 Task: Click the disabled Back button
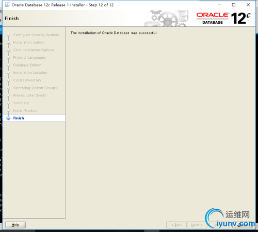click(176, 225)
